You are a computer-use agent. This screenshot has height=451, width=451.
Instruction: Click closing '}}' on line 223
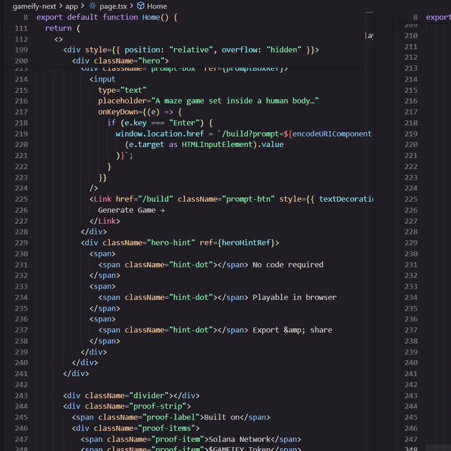[103, 178]
